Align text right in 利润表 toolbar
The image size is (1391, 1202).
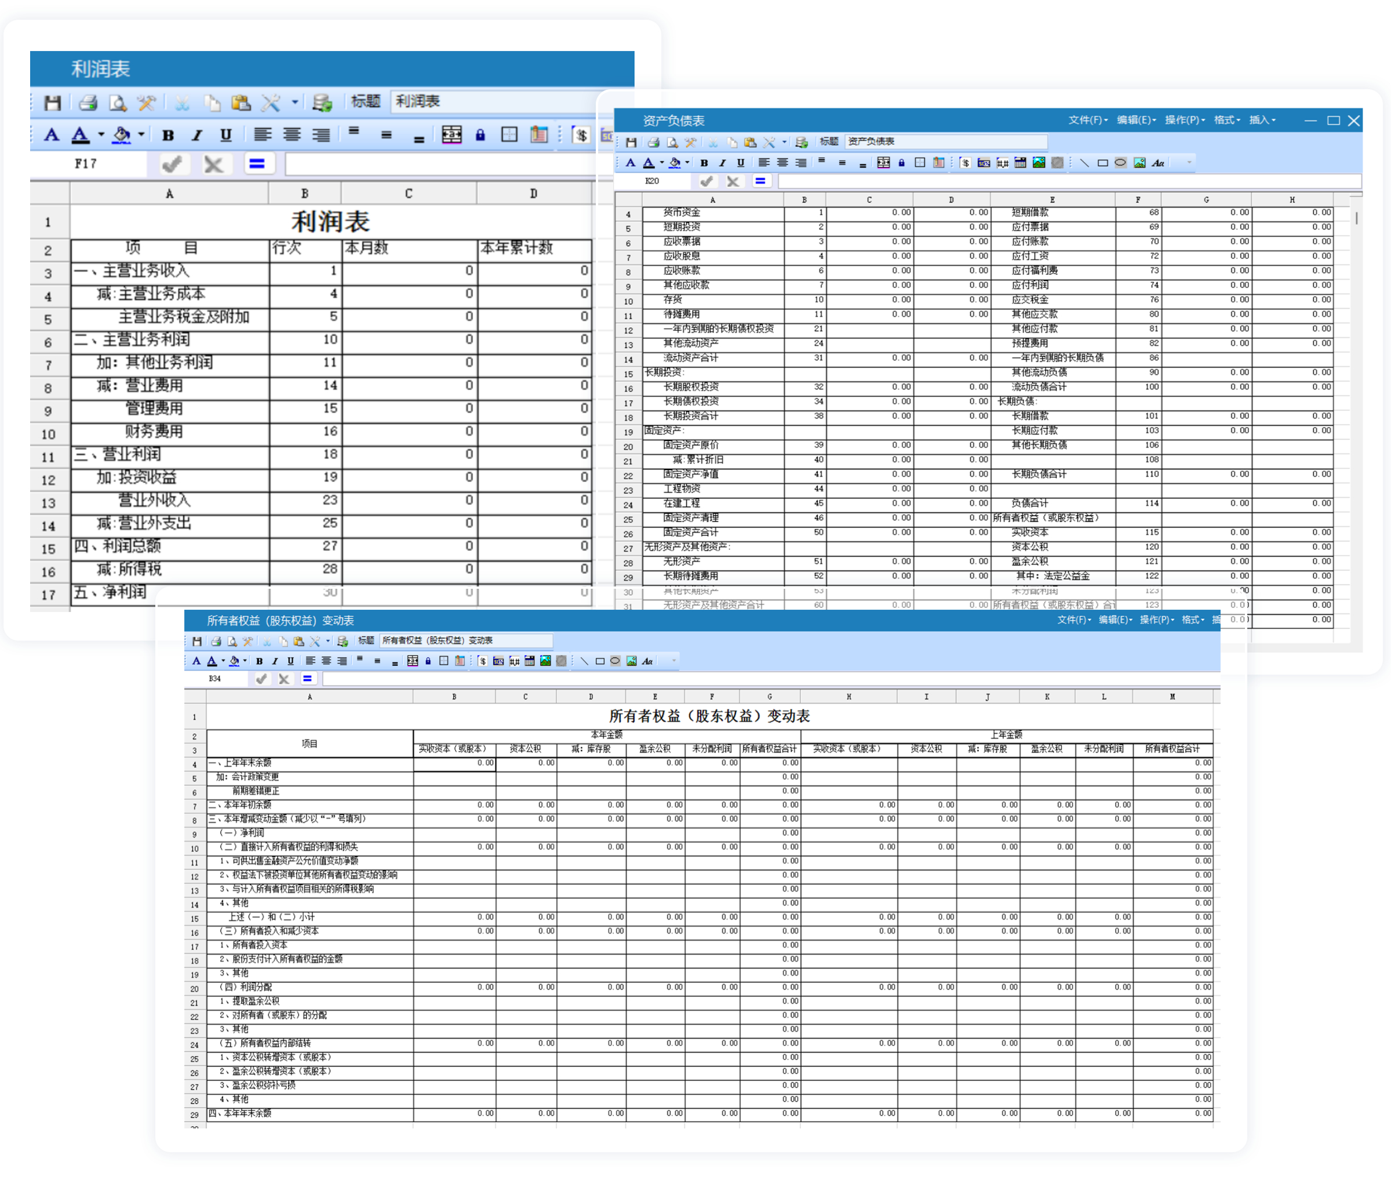321,135
